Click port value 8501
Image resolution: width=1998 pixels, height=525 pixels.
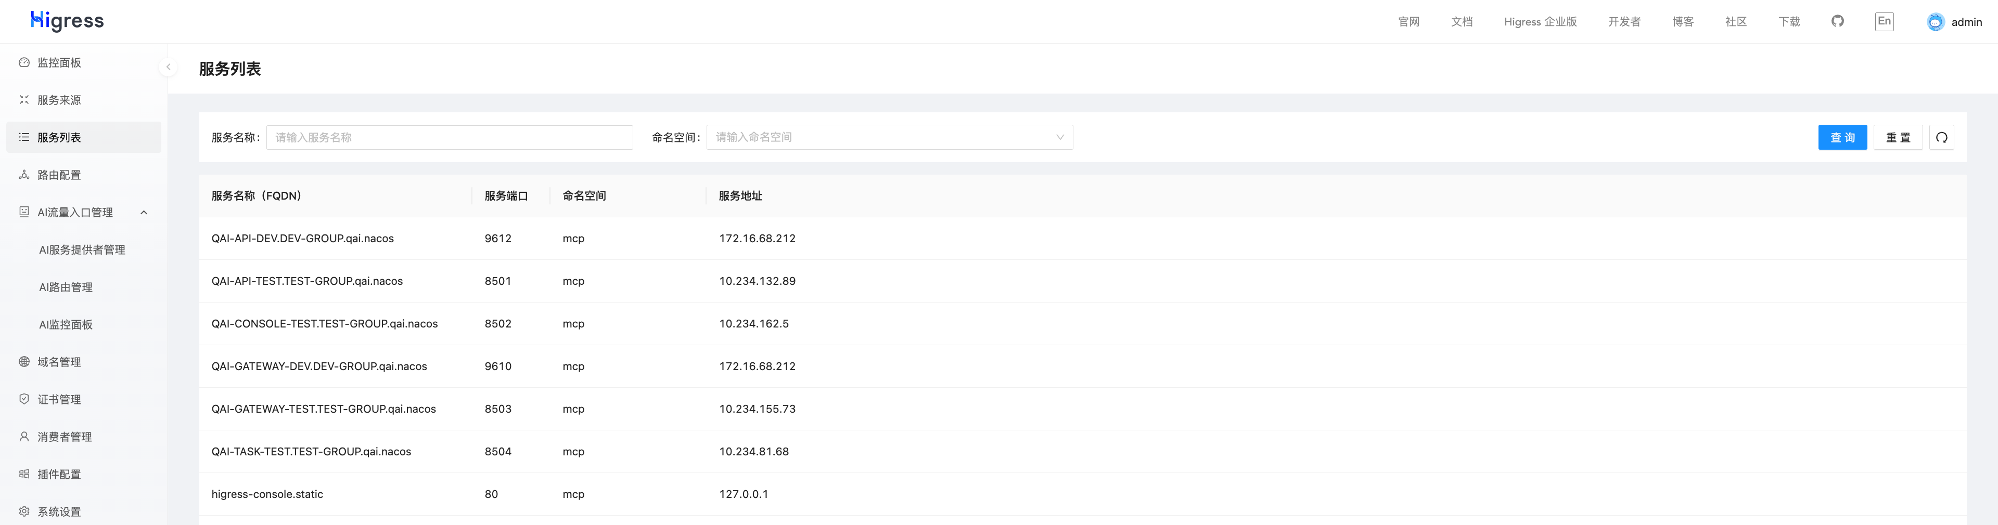pyautogui.click(x=498, y=281)
